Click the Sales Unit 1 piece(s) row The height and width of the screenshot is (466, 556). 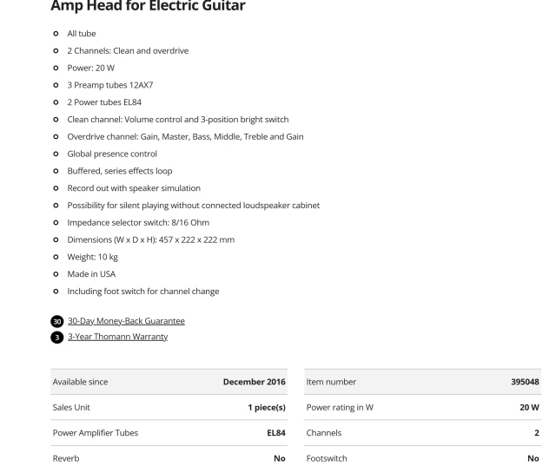(x=169, y=407)
